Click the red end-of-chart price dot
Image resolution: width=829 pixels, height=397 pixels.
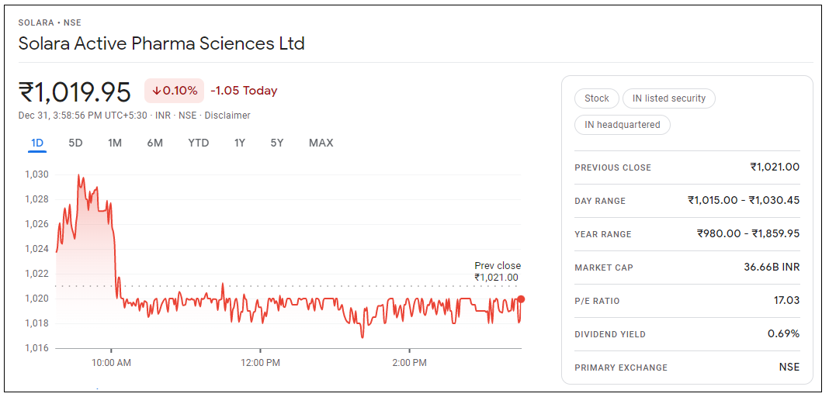521,299
